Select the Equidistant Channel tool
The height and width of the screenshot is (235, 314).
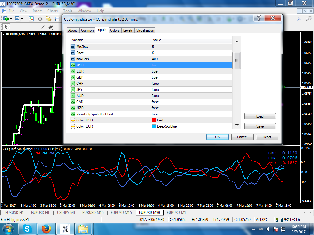point(51,27)
